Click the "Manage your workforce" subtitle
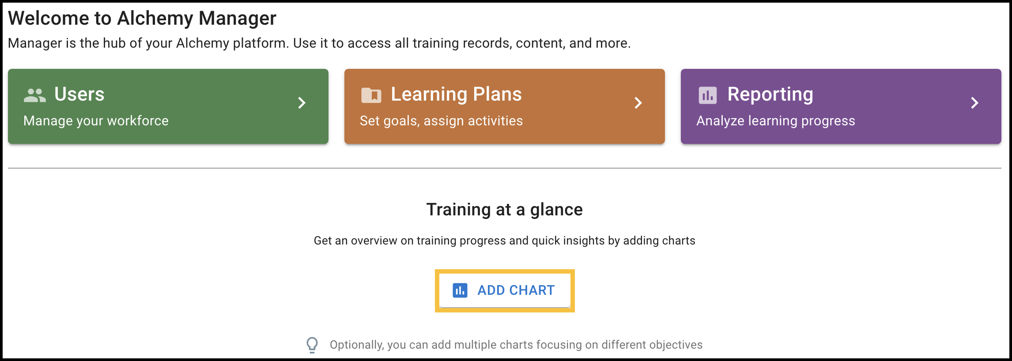This screenshot has height=361, width=1012. click(x=96, y=121)
